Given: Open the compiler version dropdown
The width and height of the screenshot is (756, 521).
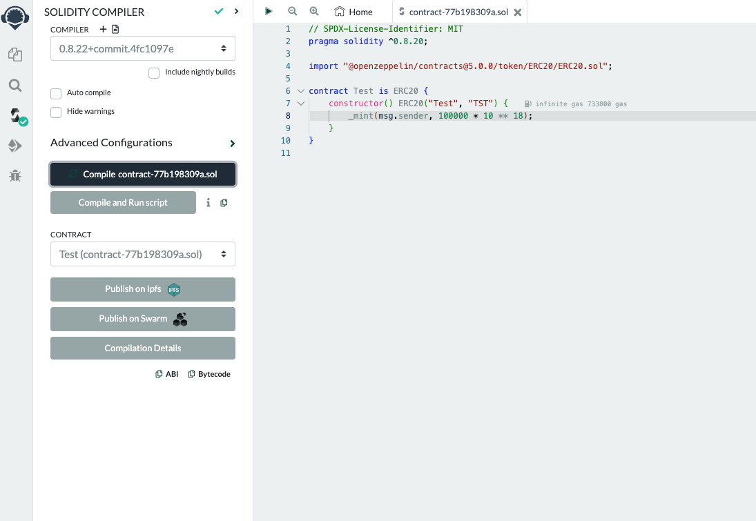Looking at the screenshot, I should (x=143, y=48).
